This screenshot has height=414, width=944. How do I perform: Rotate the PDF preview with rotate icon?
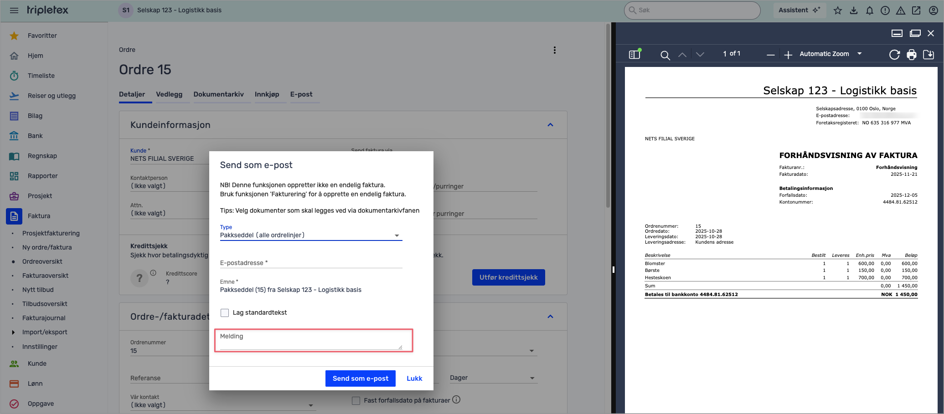click(x=894, y=55)
